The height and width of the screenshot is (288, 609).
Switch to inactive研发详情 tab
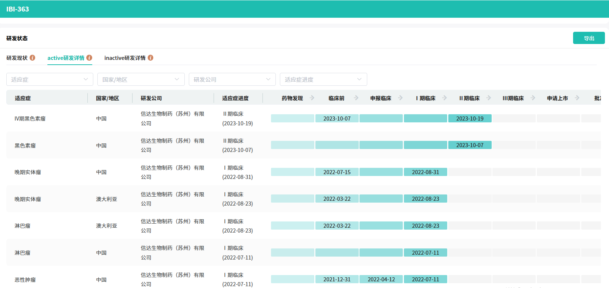[x=125, y=58]
